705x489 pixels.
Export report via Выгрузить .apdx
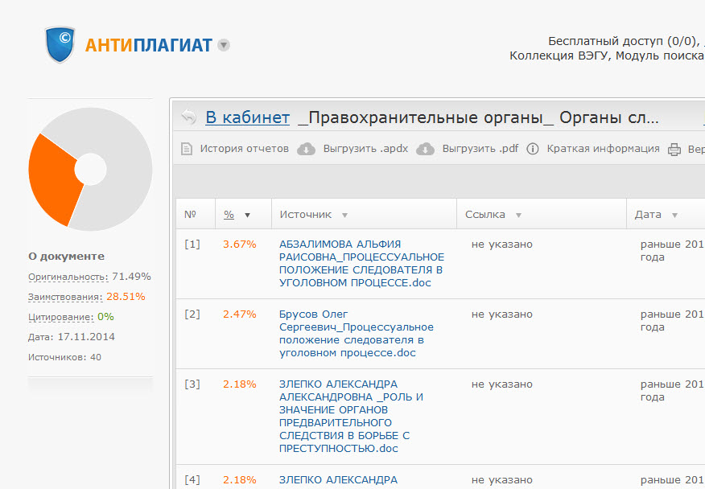(365, 149)
